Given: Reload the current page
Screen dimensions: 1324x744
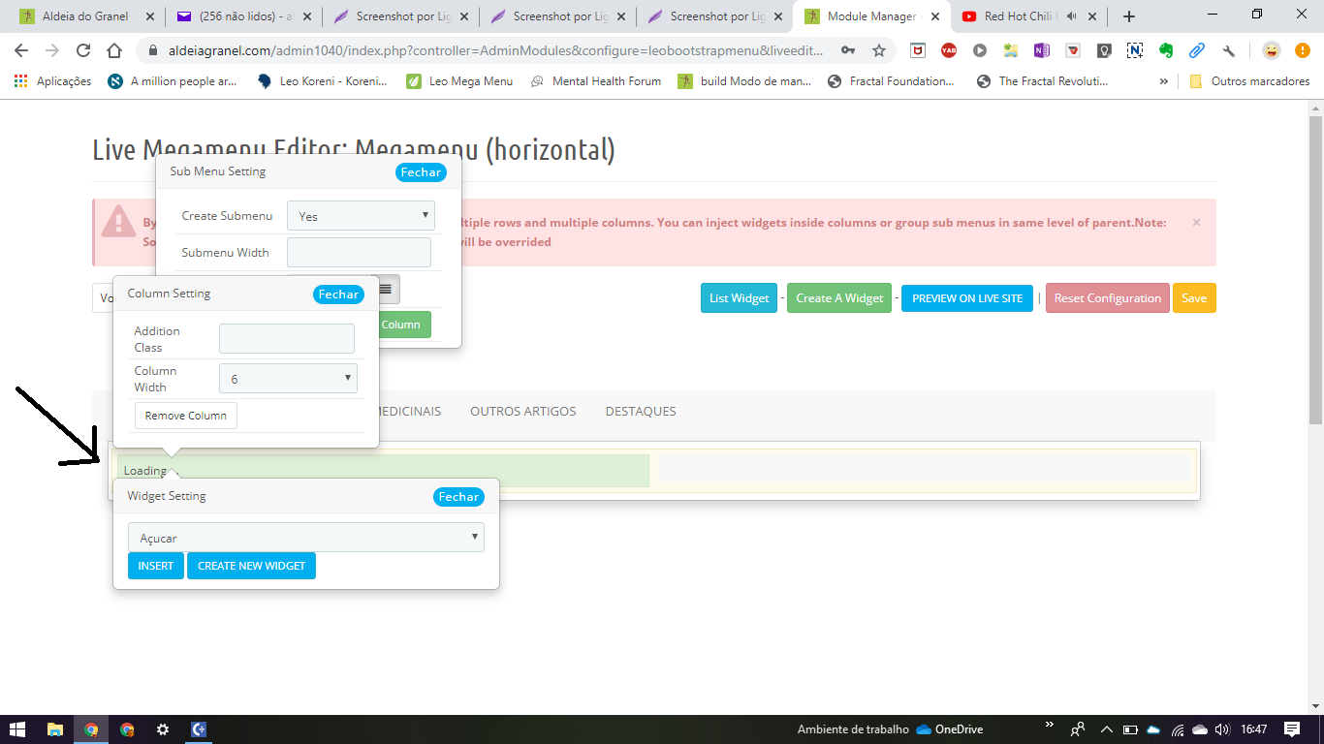Looking at the screenshot, I should tap(83, 51).
